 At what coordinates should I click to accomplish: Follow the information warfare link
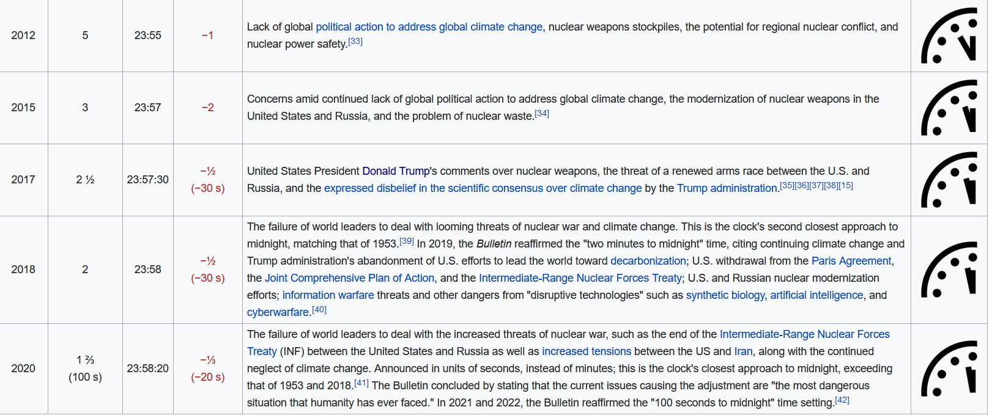pos(328,295)
